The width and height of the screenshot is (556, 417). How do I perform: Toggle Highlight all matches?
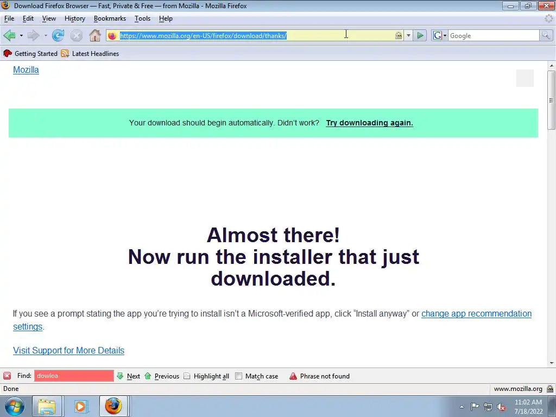click(x=206, y=376)
